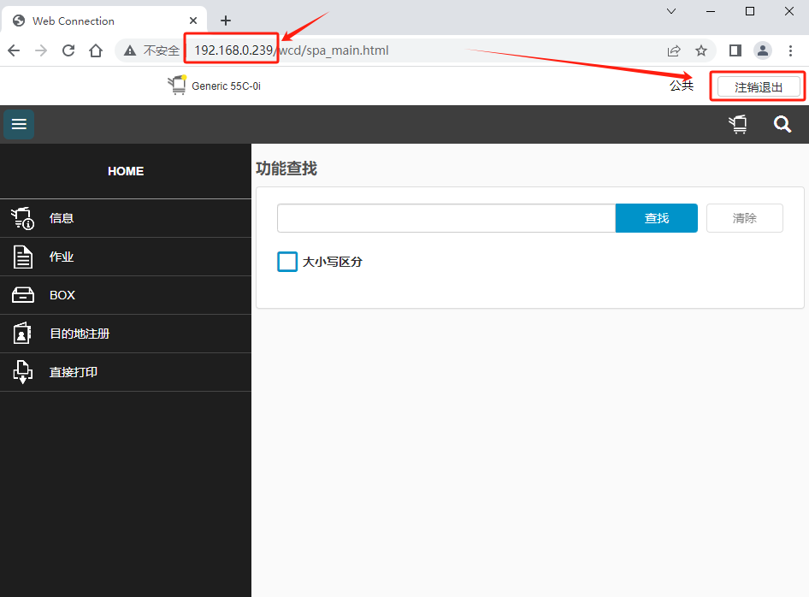Image resolution: width=809 pixels, height=597 pixels.
Task: Click the 目的地注册 address book icon
Action: pos(22,334)
